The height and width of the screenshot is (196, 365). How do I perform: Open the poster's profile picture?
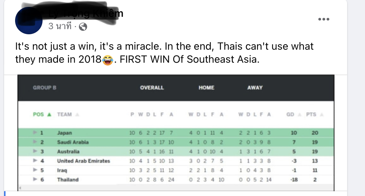(29, 21)
